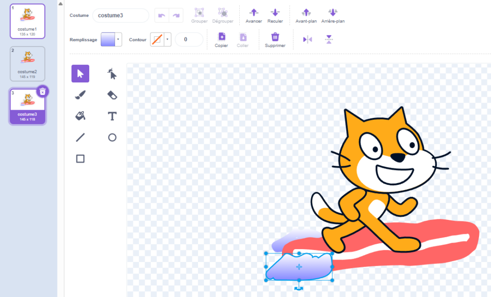Pick the Brush tool
This screenshot has width=491, height=297.
click(x=80, y=95)
